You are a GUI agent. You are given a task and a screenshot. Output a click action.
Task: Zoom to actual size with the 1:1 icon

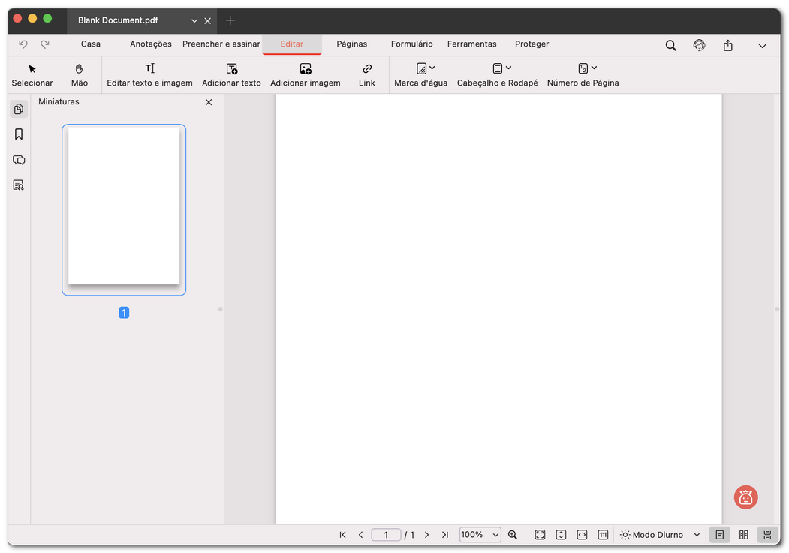(603, 534)
